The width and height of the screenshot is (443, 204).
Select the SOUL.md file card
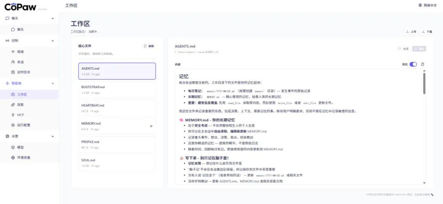pos(117,163)
